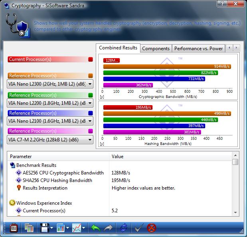Click the 128MB/s value cell
This screenshot has height=237, width=247.
(121, 173)
